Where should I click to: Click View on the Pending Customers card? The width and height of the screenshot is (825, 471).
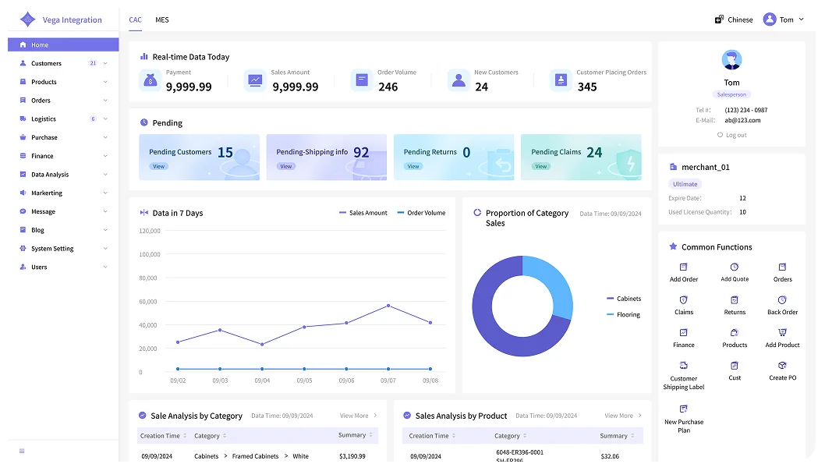158,166
